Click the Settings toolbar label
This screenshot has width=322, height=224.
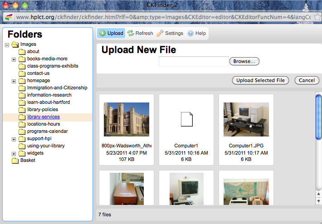click(174, 33)
